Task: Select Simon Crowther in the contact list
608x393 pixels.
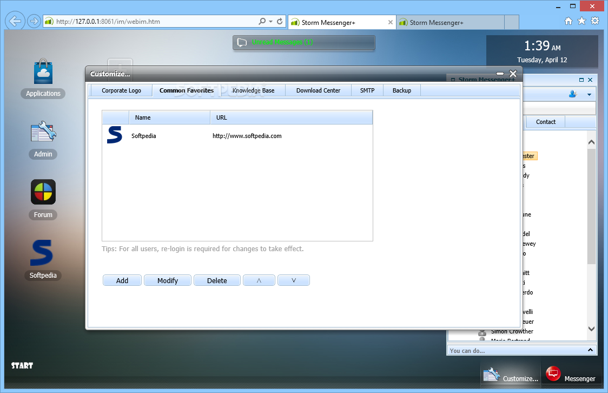Action: click(512, 331)
